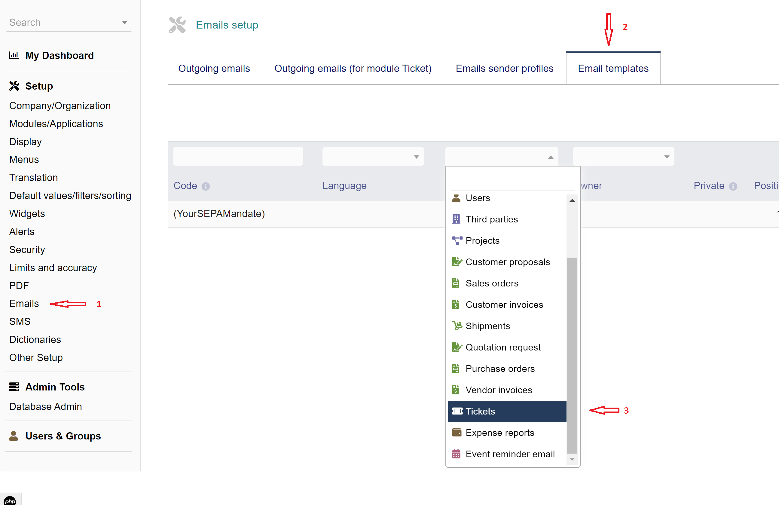The height and width of the screenshot is (505, 779).
Task: Click the Users & Groups person icon
Action: click(x=14, y=436)
